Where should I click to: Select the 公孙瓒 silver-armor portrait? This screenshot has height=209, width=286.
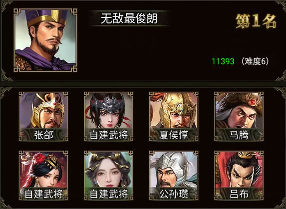(x=174, y=175)
